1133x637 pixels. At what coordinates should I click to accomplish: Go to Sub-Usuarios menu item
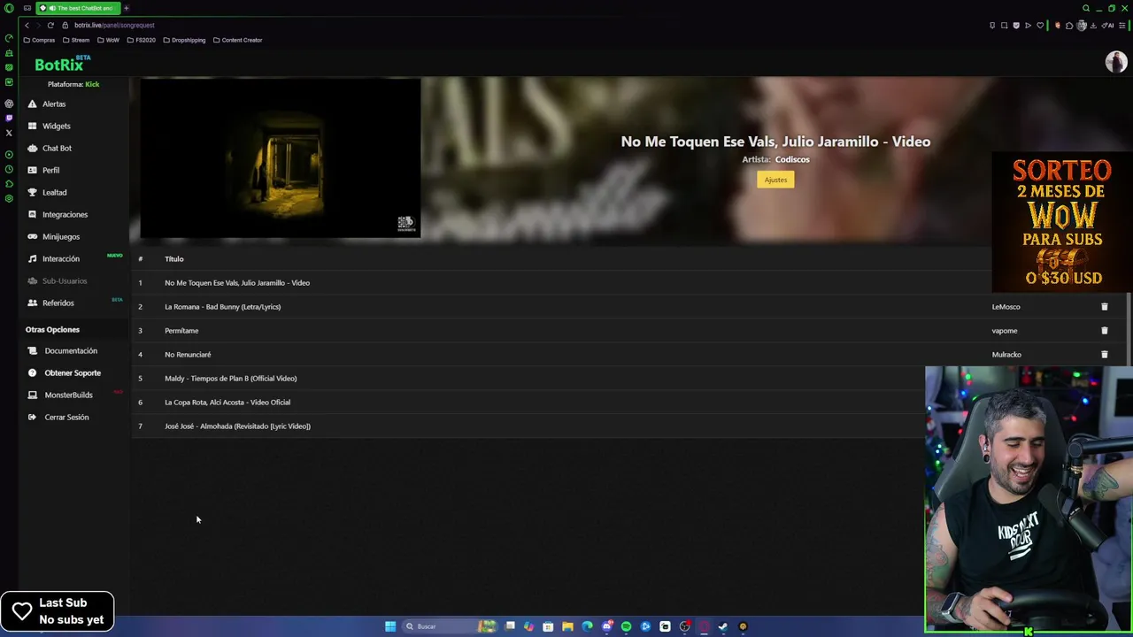coord(65,281)
